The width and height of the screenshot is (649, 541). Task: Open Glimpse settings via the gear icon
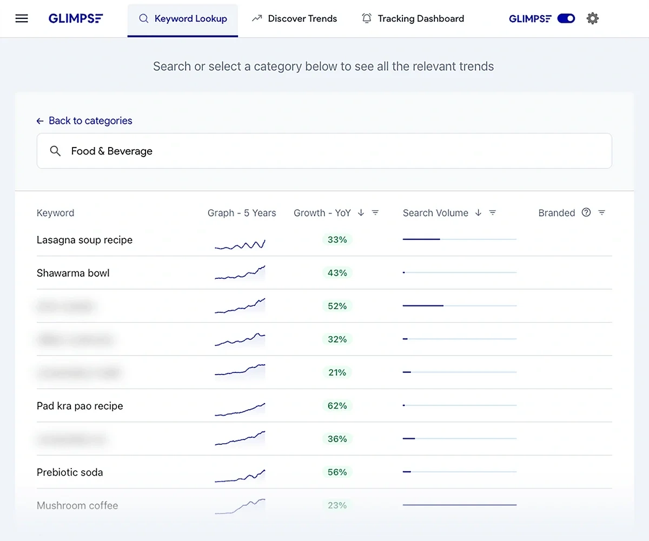pos(592,18)
